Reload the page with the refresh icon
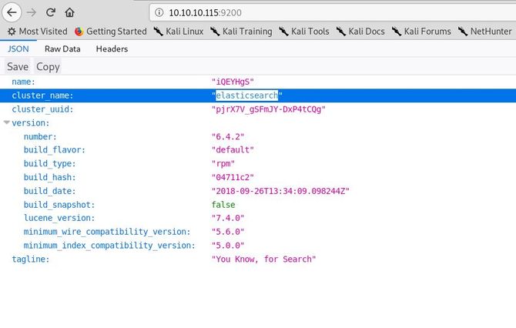 [51, 12]
